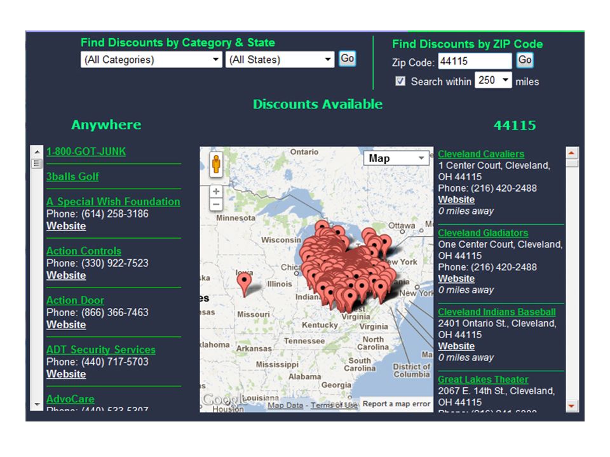
Task: Click the Map Data link
Action: 285,405
